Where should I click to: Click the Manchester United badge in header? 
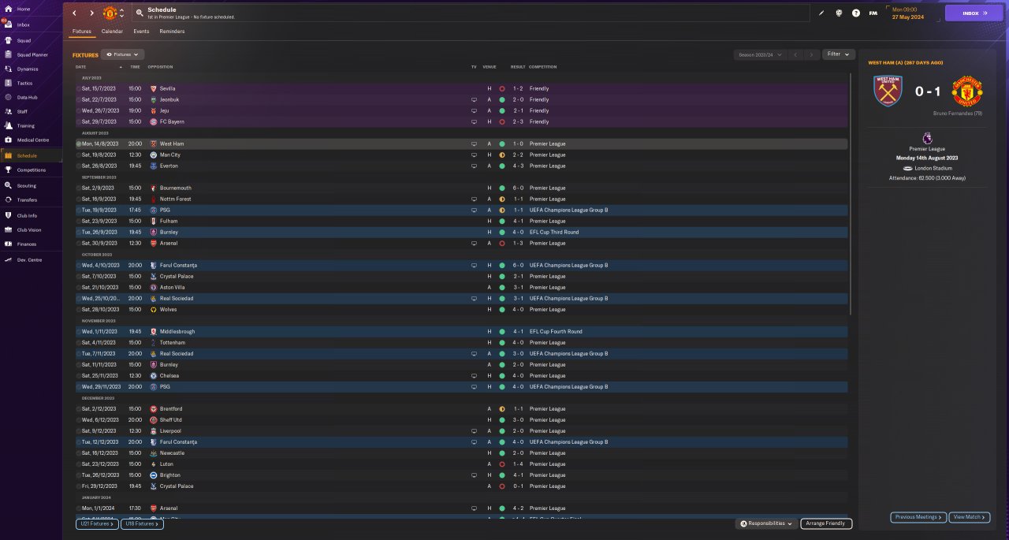[x=110, y=13]
